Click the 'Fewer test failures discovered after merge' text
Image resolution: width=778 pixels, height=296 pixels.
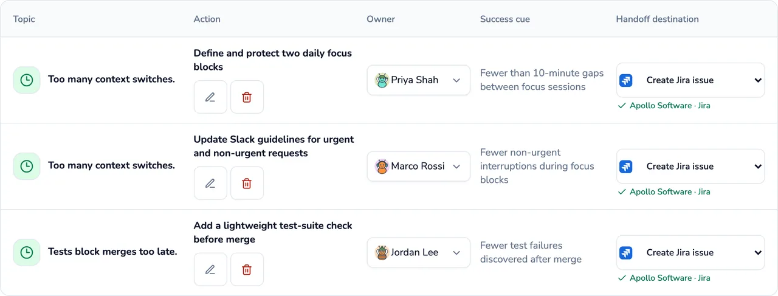tap(531, 253)
